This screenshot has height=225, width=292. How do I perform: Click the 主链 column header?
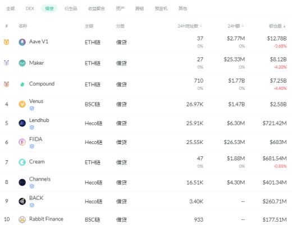[89, 26]
